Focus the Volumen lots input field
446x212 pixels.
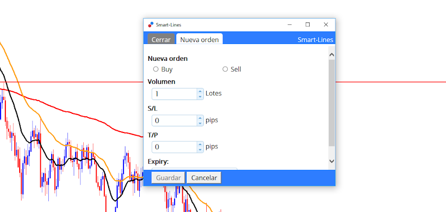pyautogui.click(x=175, y=94)
